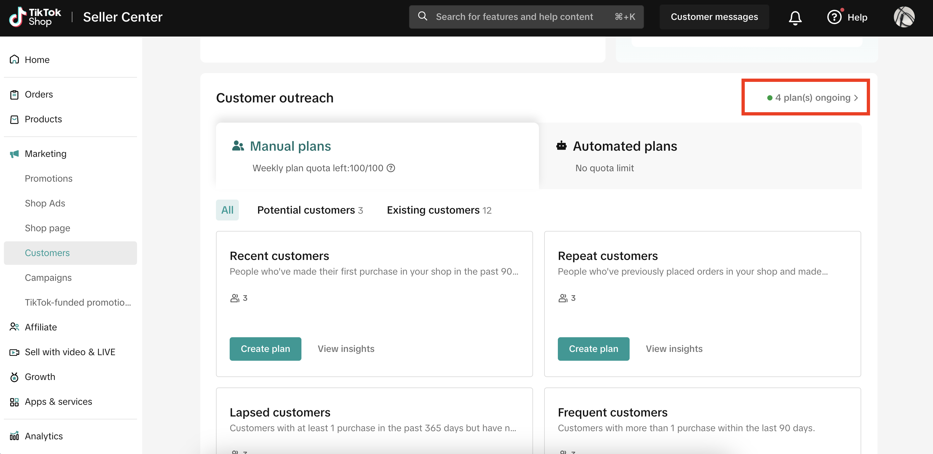Click the Orders clipboard icon

click(x=14, y=95)
